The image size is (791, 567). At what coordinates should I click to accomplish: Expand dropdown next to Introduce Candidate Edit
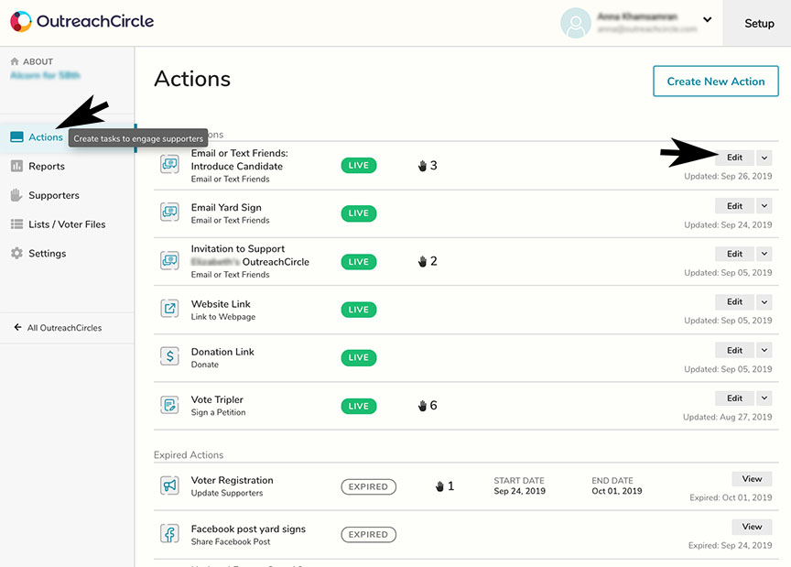764,158
